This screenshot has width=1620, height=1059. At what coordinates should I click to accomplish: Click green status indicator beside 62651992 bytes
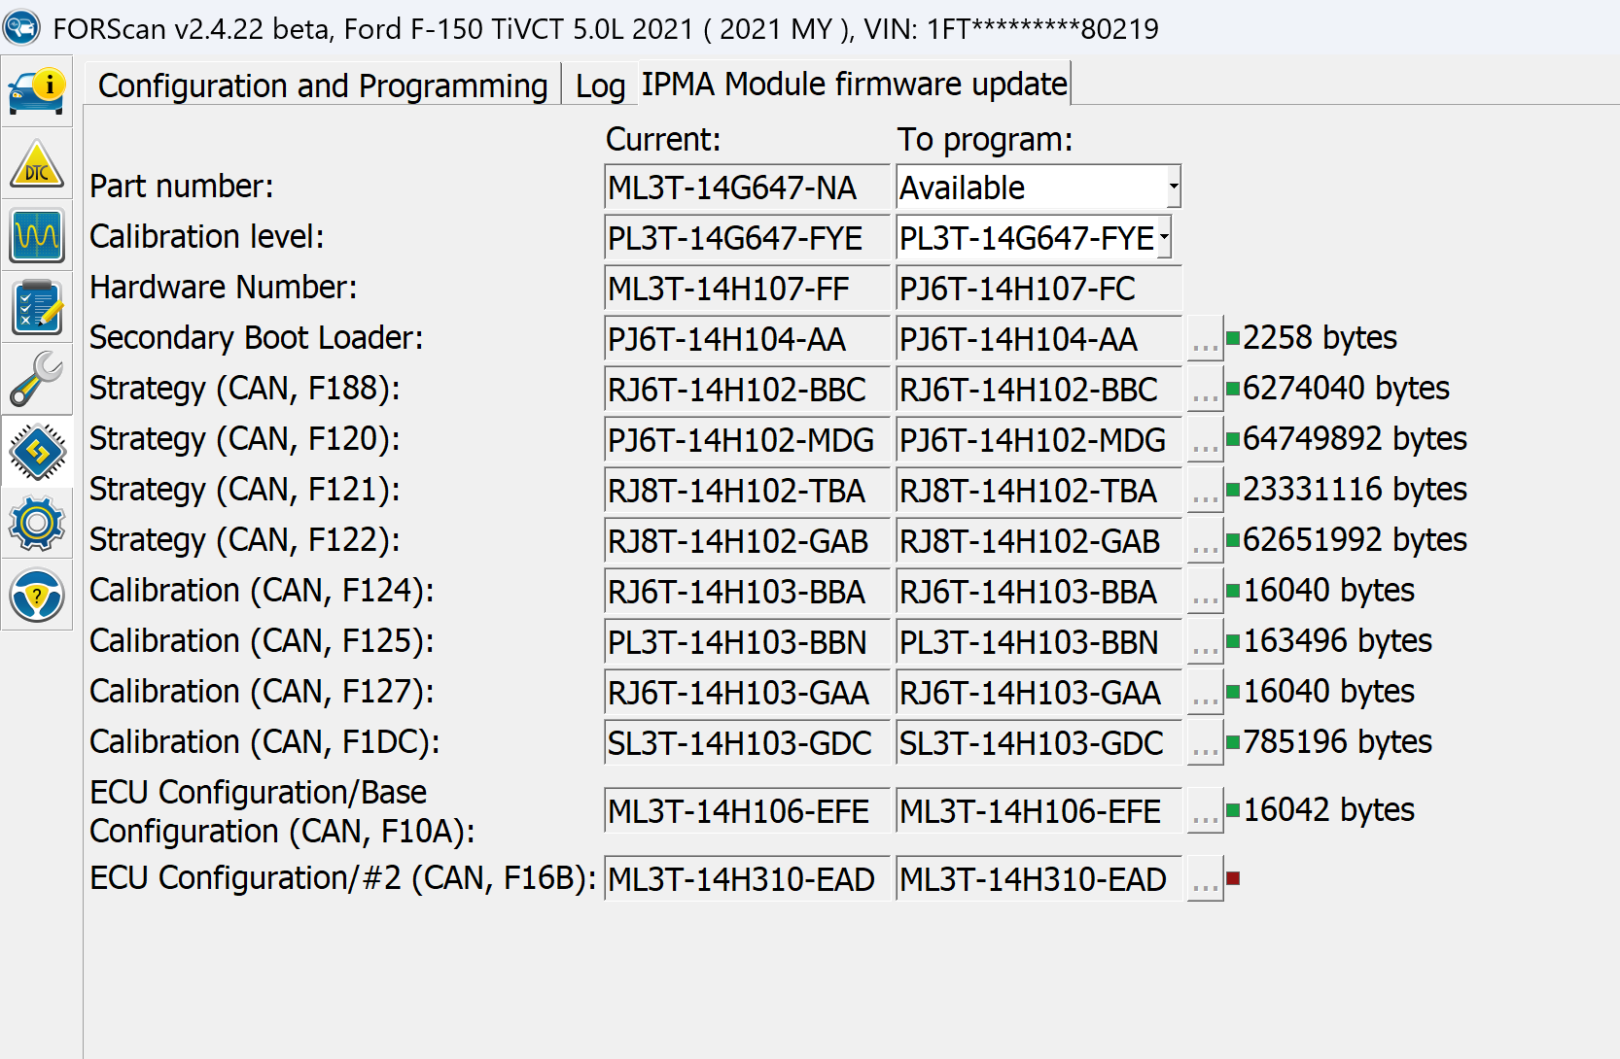1233,540
